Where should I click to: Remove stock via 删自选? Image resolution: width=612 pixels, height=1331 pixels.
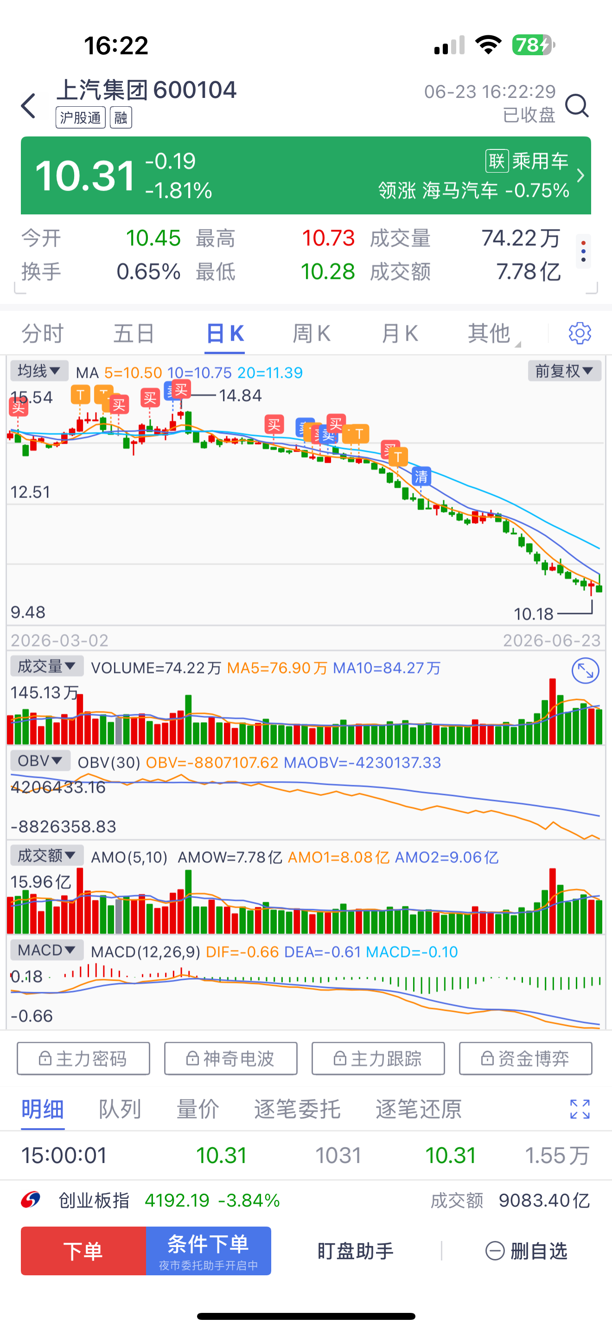pos(526,1251)
